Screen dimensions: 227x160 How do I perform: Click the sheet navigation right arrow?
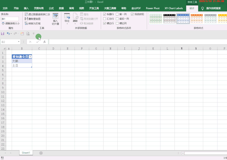click(11, 153)
